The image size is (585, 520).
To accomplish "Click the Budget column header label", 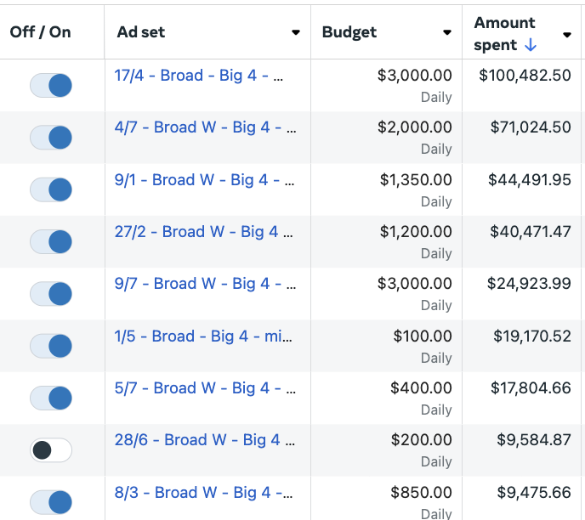I will click(349, 32).
